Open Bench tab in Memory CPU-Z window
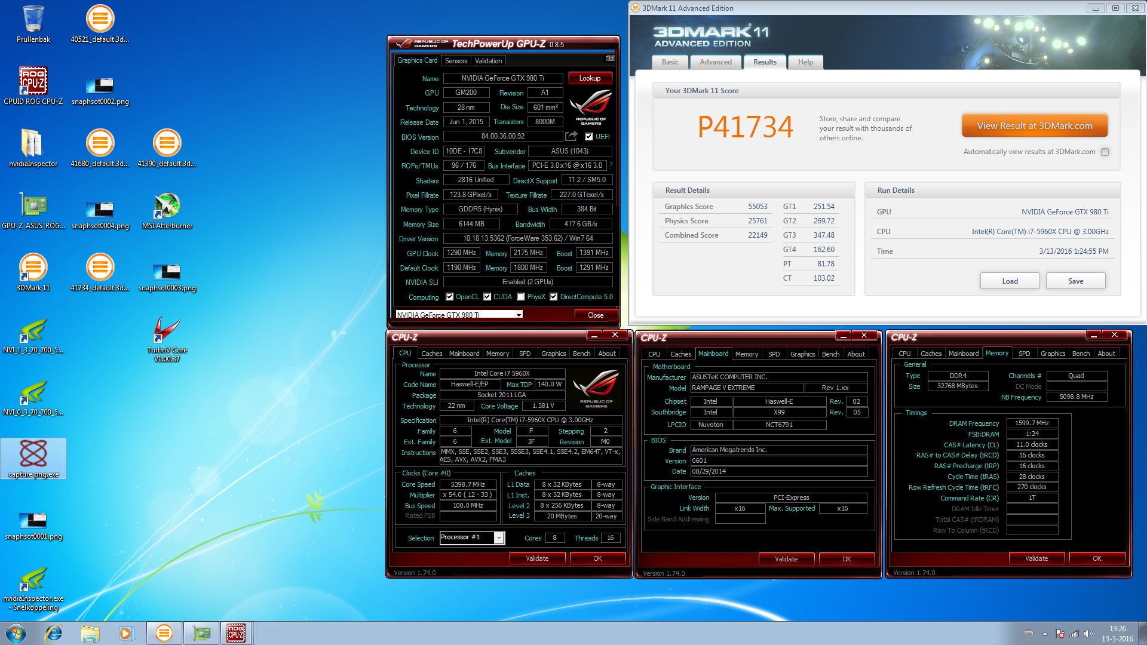 tap(1081, 354)
